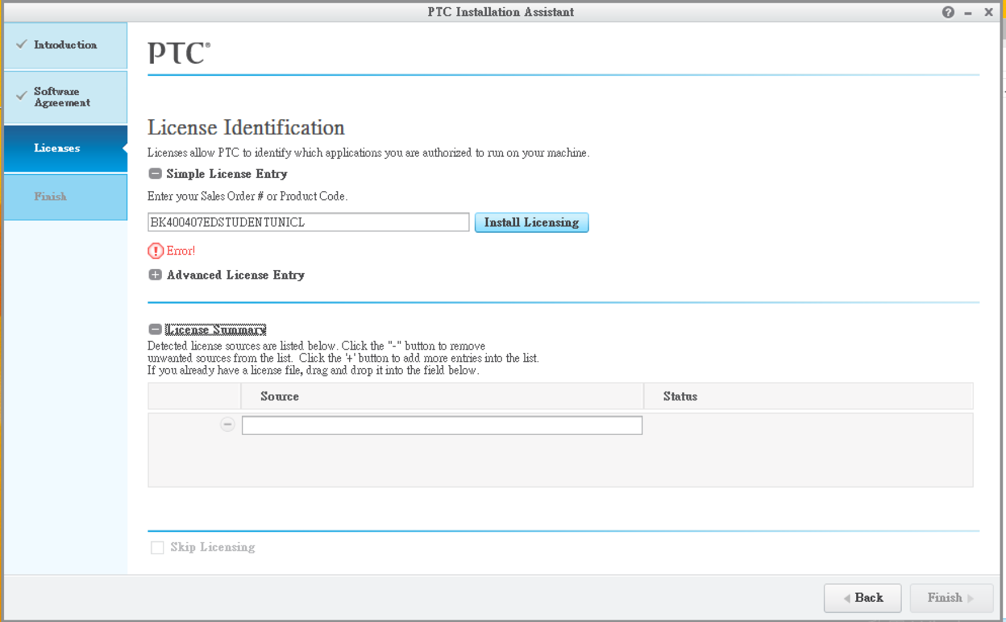Open the Finish step in the sidebar
This screenshot has width=1006, height=622.
click(51, 196)
